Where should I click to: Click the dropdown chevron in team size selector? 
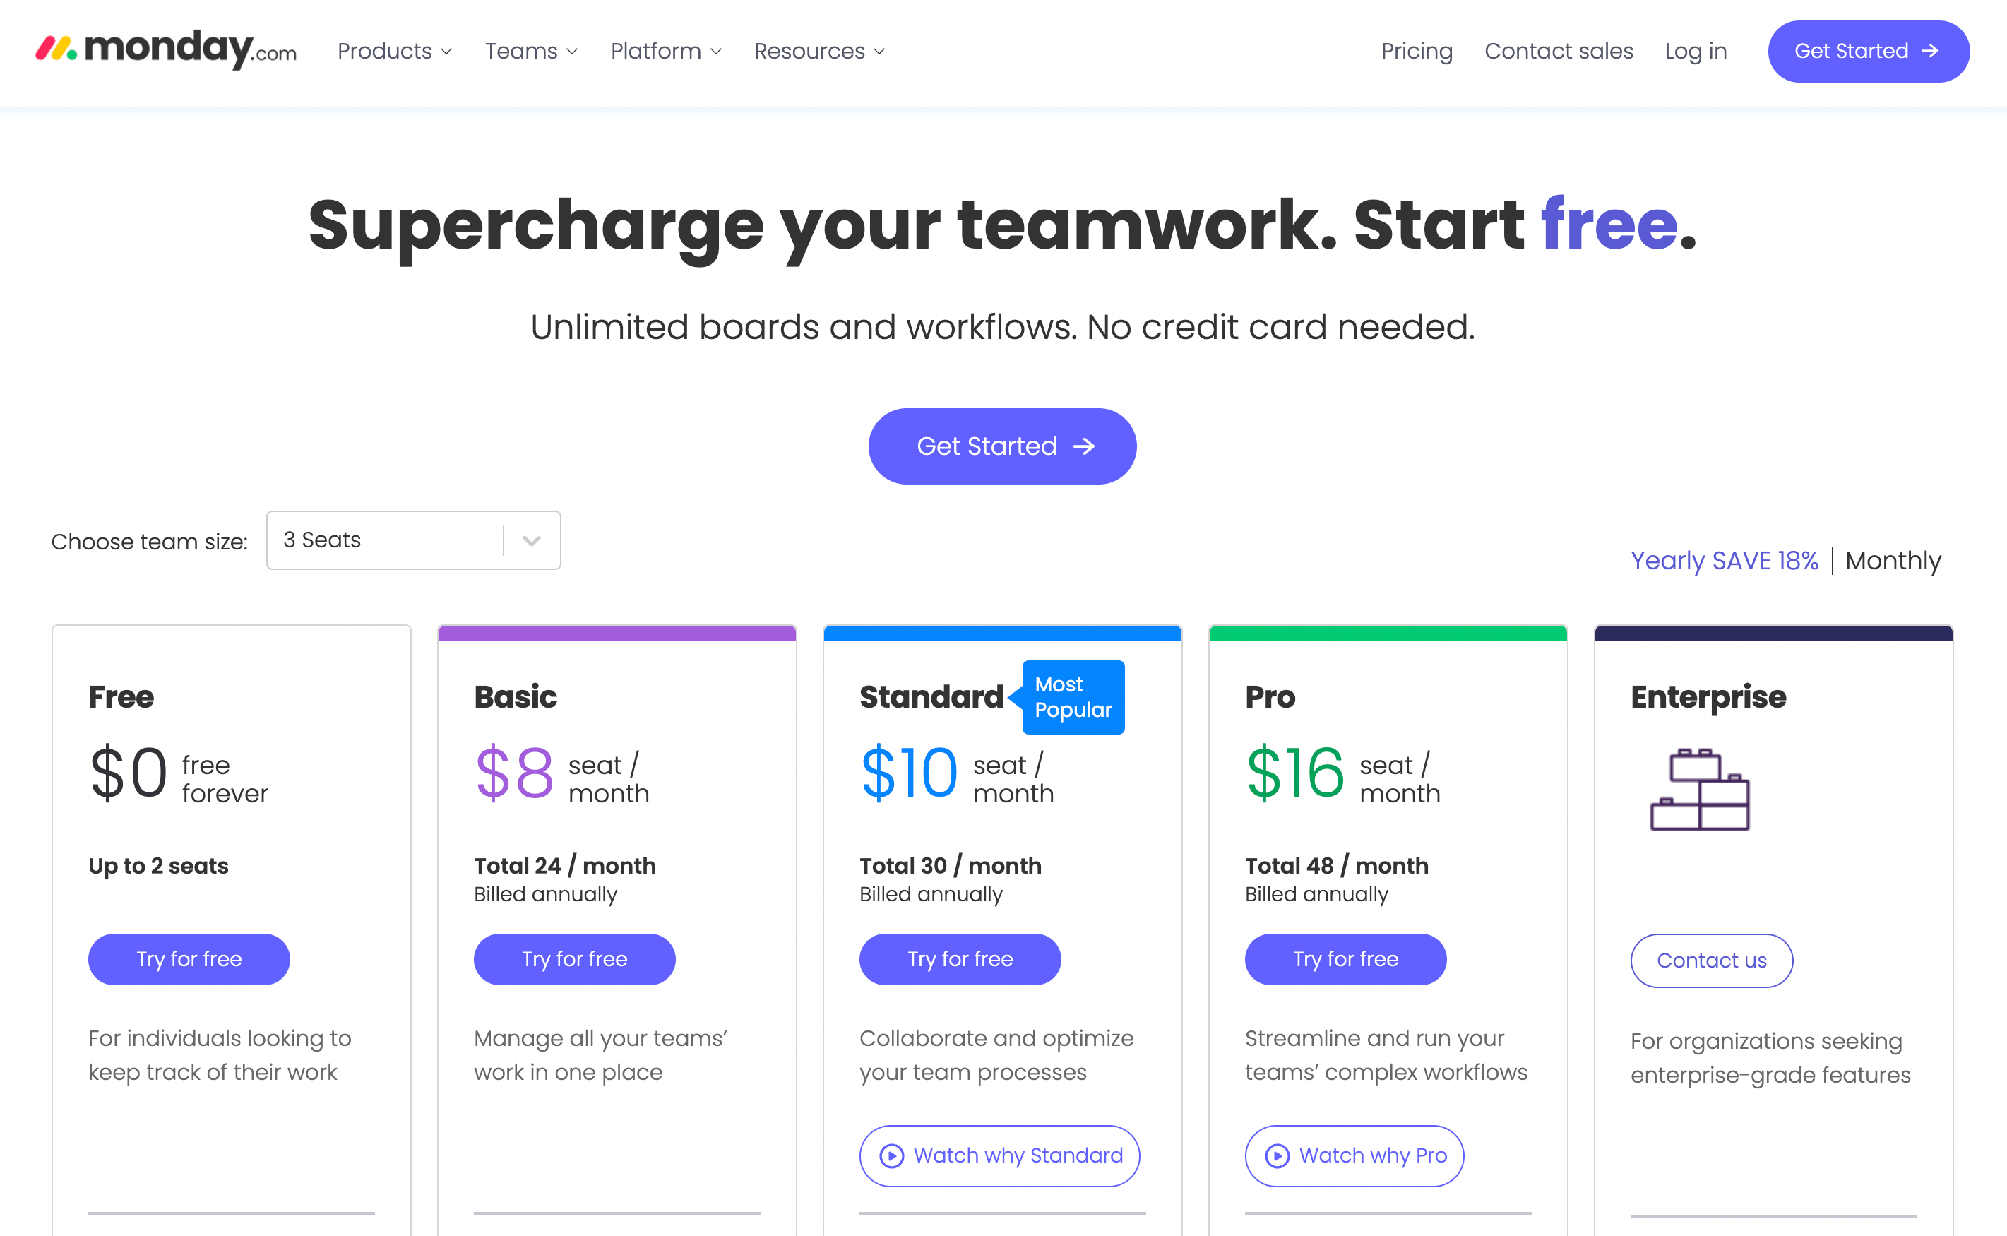[533, 540]
